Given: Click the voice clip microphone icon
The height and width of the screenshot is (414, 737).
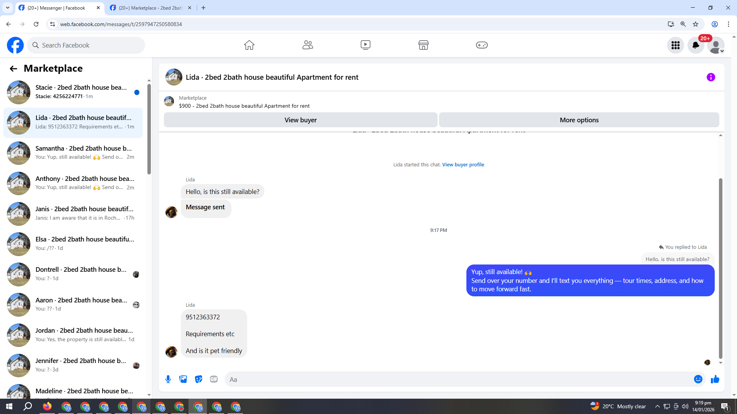Looking at the screenshot, I should pos(168,379).
